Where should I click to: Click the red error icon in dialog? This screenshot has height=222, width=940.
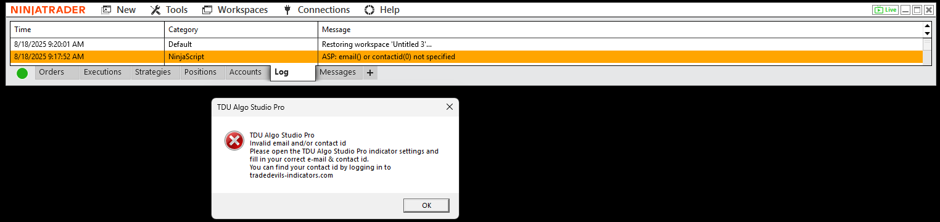(234, 141)
